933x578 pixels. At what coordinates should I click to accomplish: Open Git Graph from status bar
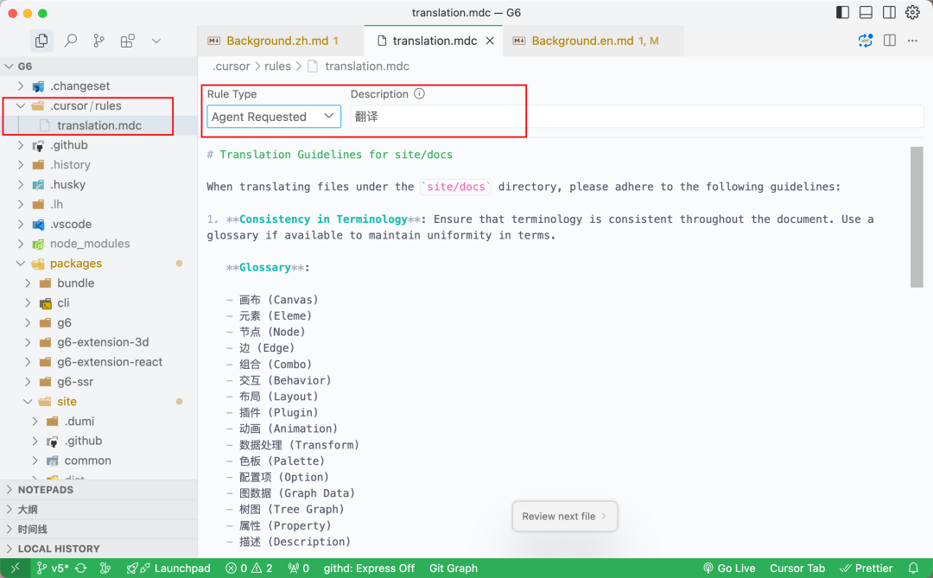point(454,568)
